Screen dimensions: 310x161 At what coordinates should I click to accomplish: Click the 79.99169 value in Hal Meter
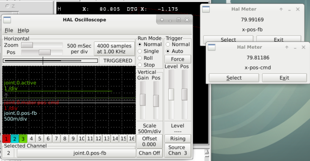252,19
